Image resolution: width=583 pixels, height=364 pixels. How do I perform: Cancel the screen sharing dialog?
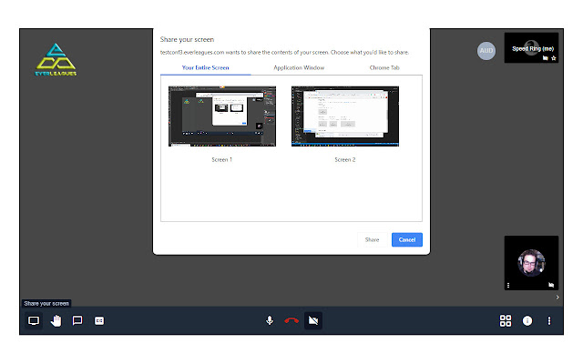[407, 239]
